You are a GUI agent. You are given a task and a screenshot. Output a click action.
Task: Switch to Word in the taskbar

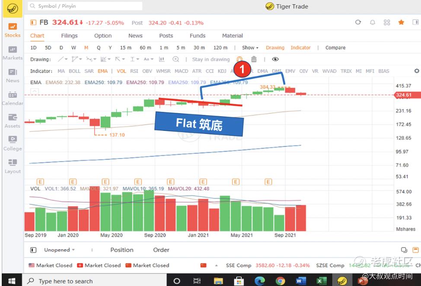301,281
